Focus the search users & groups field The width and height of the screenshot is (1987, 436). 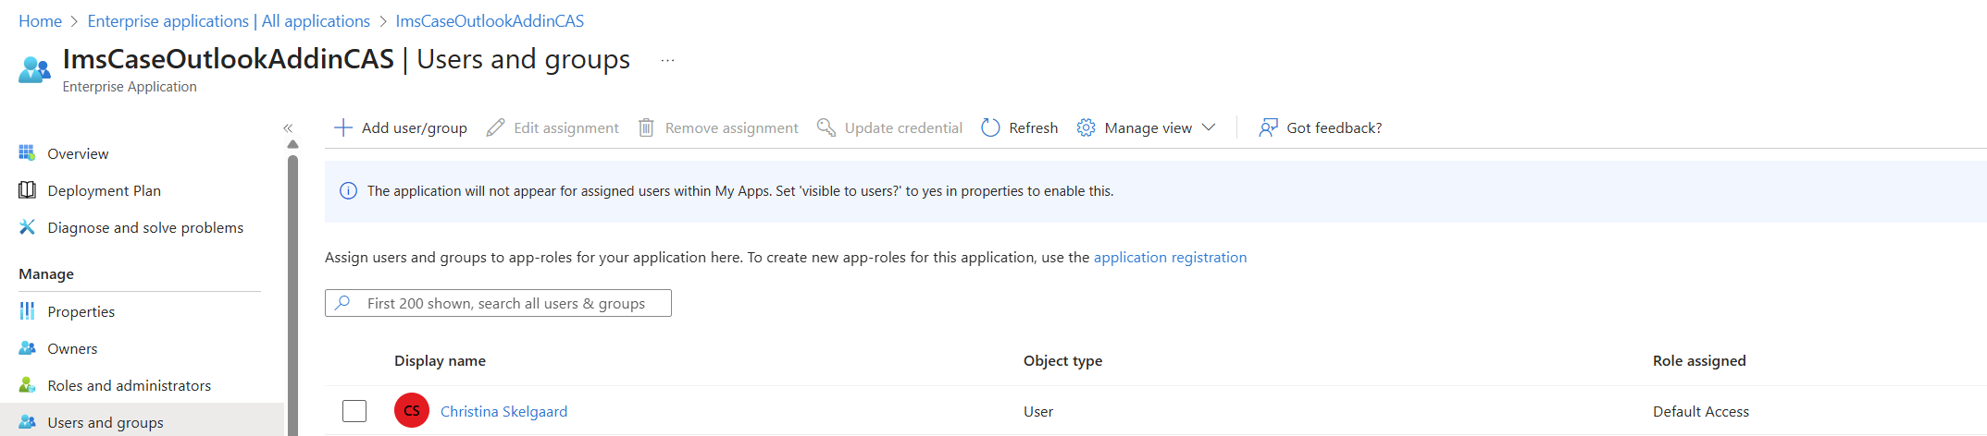point(498,303)
